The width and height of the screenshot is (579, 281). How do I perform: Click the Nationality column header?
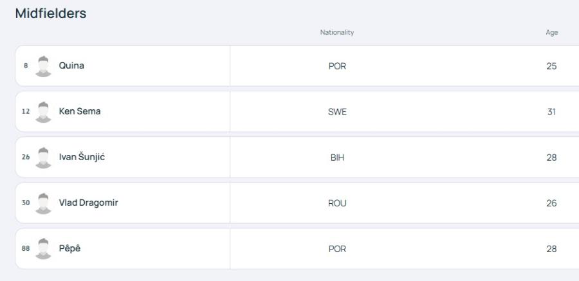[x=336, y=33]
